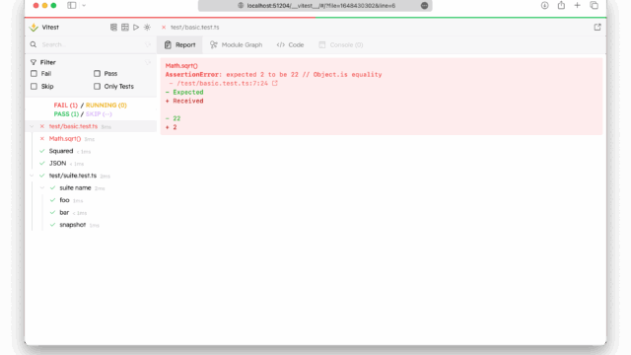The image size is (631, 355).
Task: Click the Vitest logo icon
Action: point(34,28)
